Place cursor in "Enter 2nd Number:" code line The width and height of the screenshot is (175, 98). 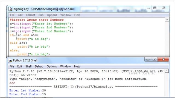(x=41, y=27)
